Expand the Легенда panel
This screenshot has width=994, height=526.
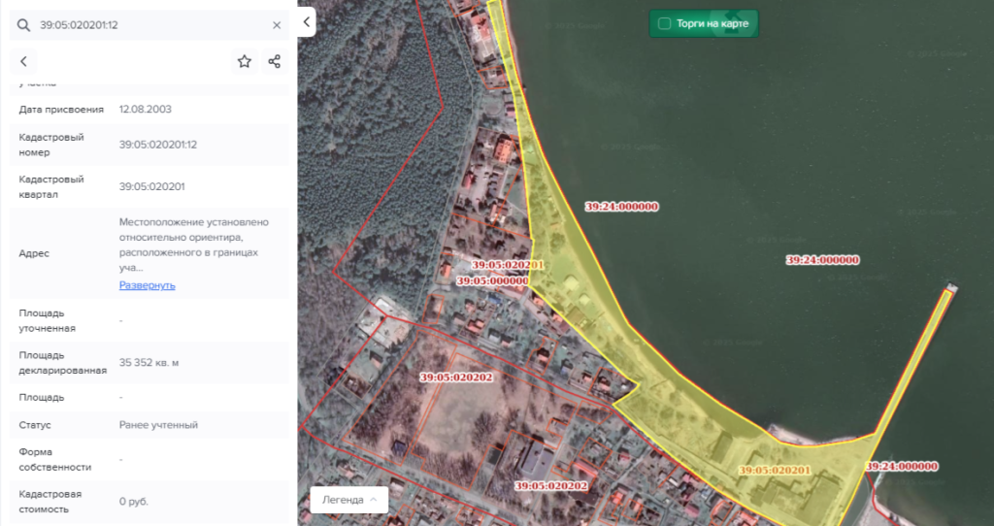pyautogui.click(x=348, y=500)
